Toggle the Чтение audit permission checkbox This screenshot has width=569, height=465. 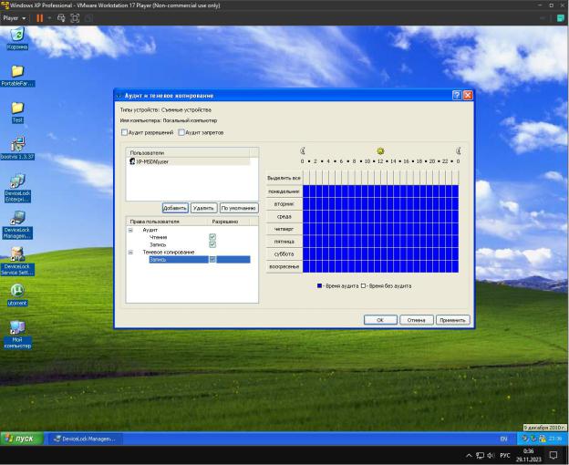point(212,237)
